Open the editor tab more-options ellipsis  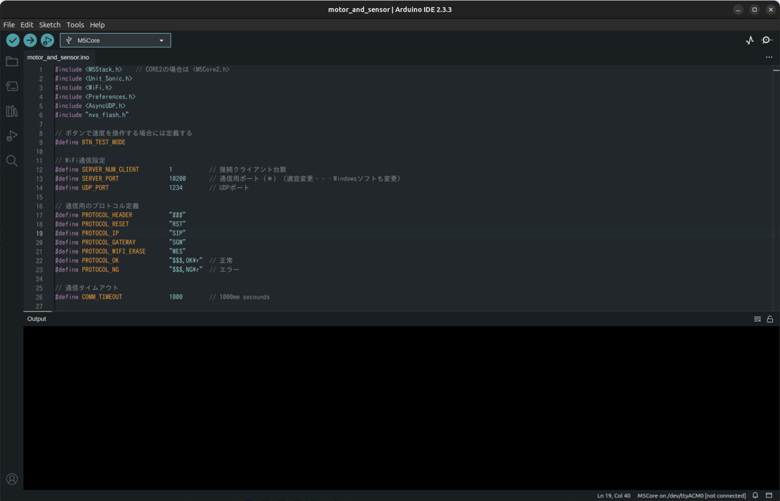[x=769, y=57]
